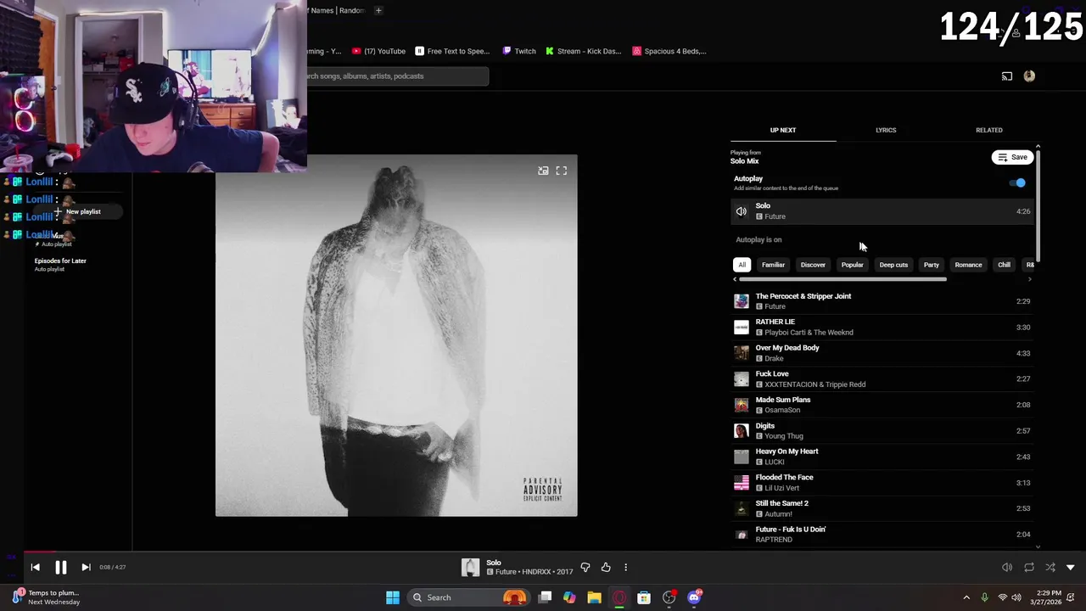
Task: Select the Romance filter chip
Action: coord(968,265)
